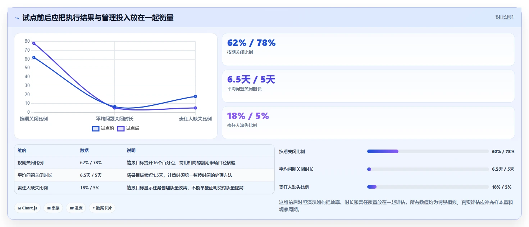Image resolution: width=529 pixels, height=227 pixels.
Task: Click the 说明 table column header
Action: 131,151
